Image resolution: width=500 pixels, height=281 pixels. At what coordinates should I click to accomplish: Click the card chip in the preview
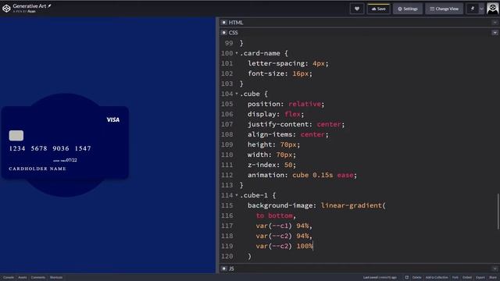[16, 135]
